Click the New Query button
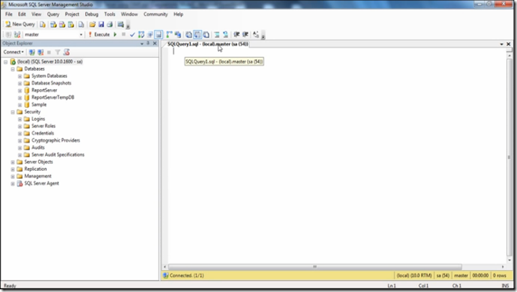This screenshot has height=292, width=517. (x=20, y=24)
